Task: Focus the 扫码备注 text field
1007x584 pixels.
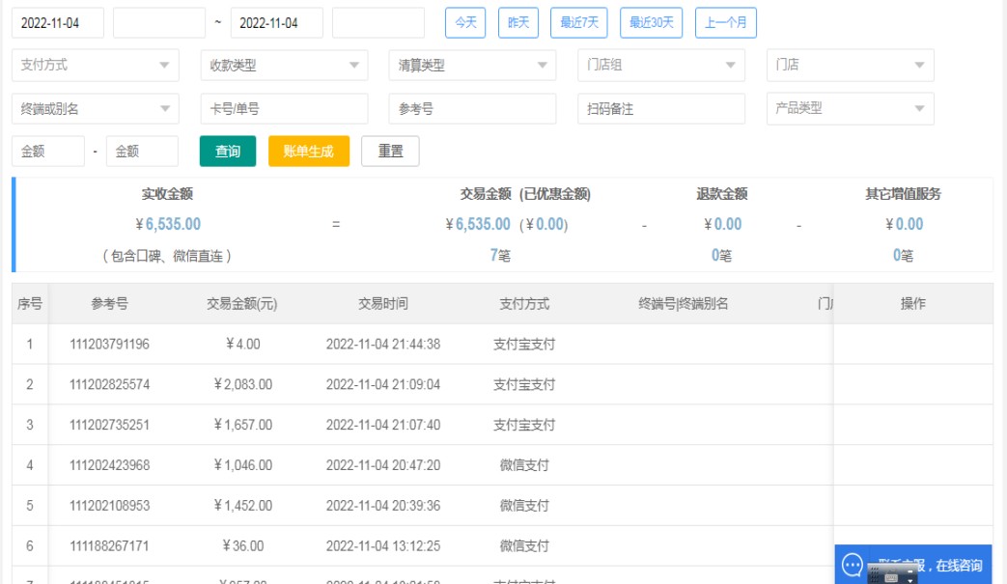Action: coord(660,109)
